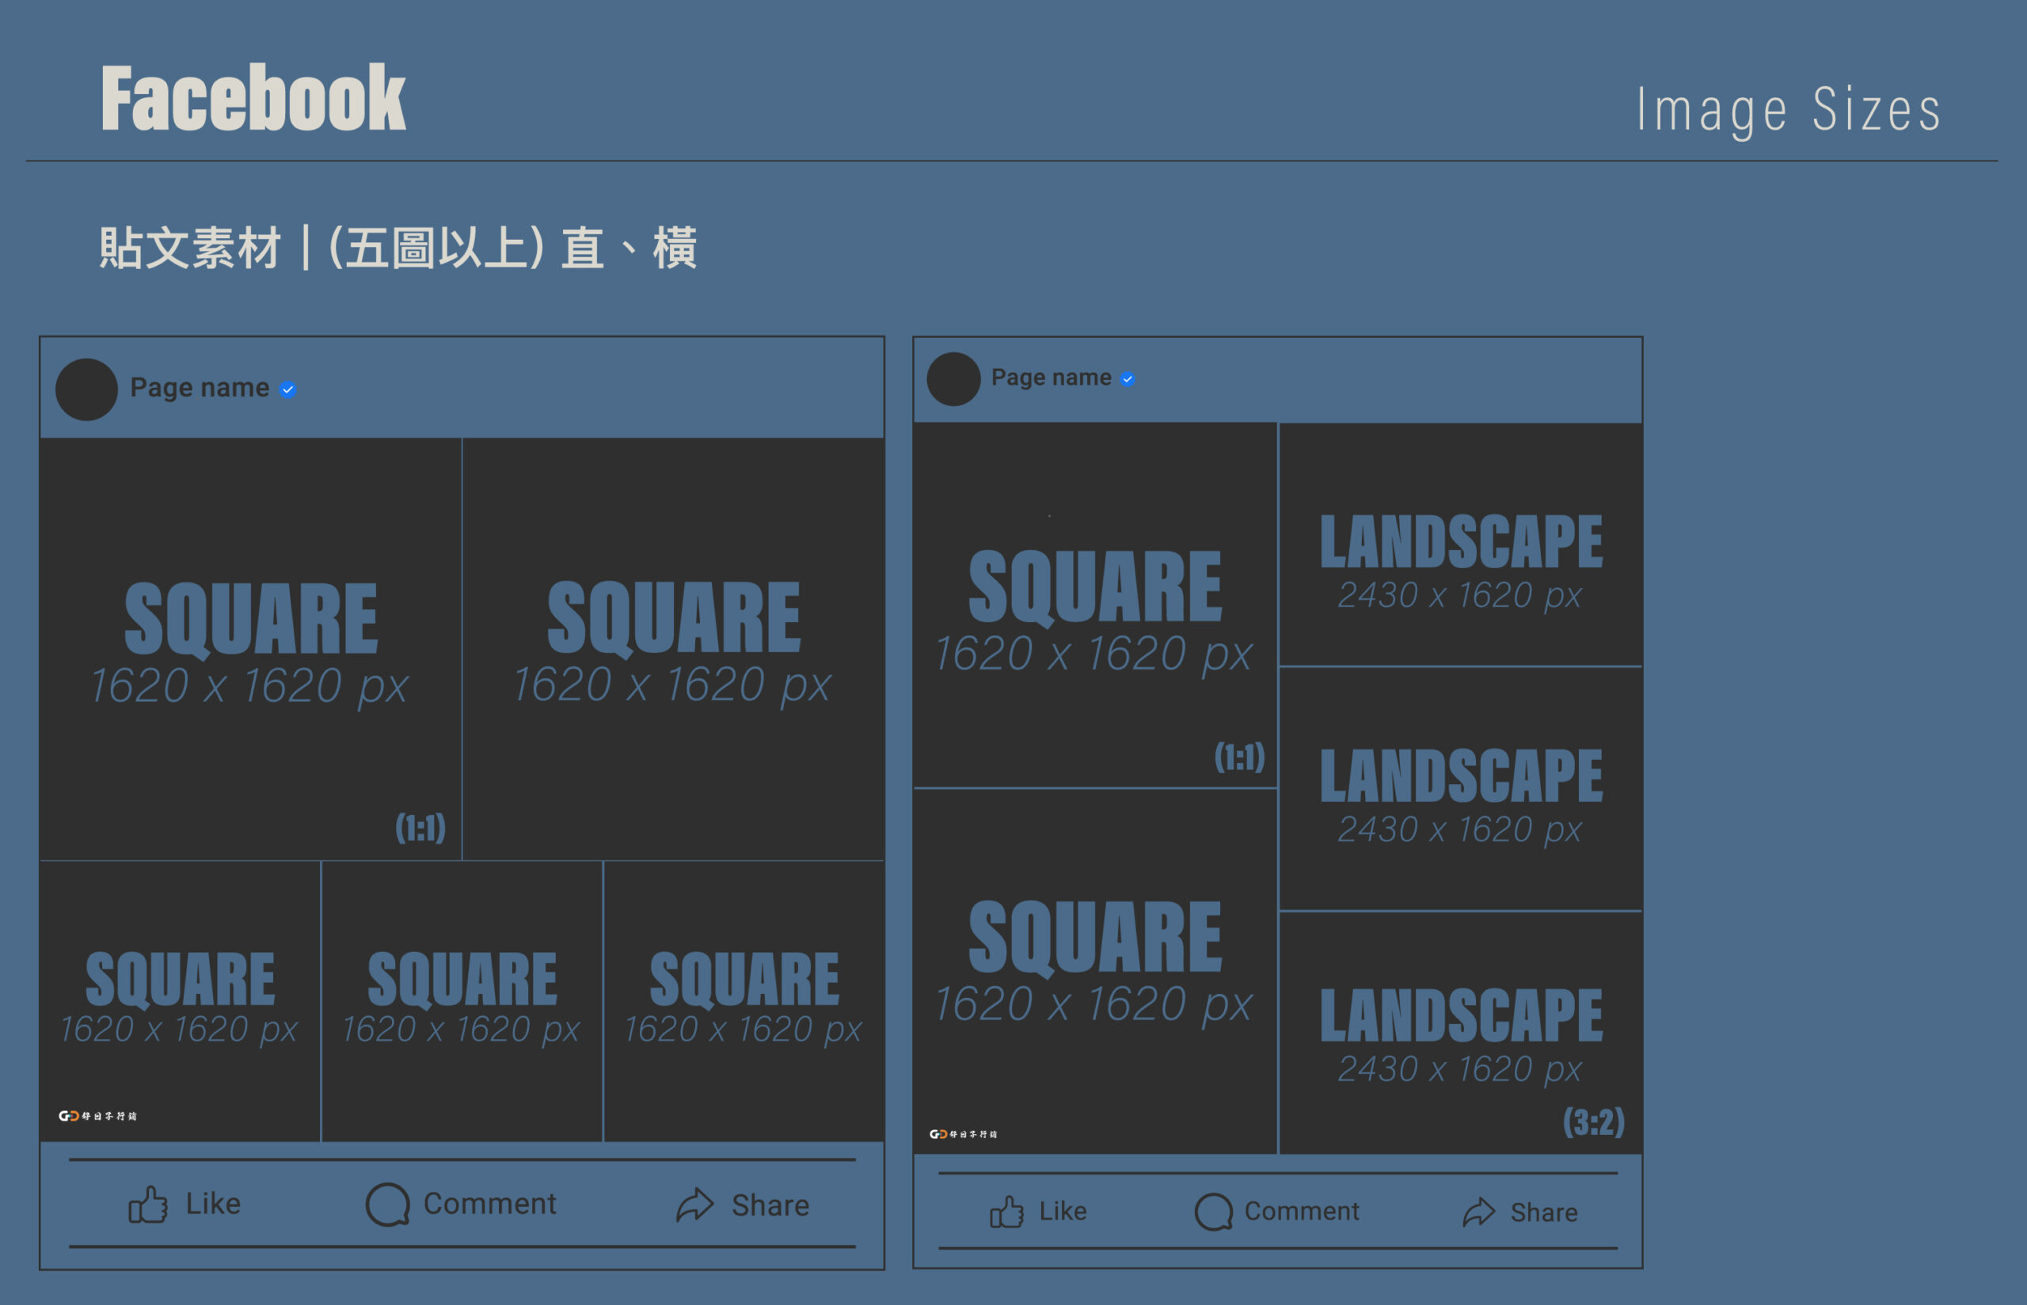Click the 'Page name' label in left post
This screenshot has width=2027, height=1305.
(x=200, y=388)
